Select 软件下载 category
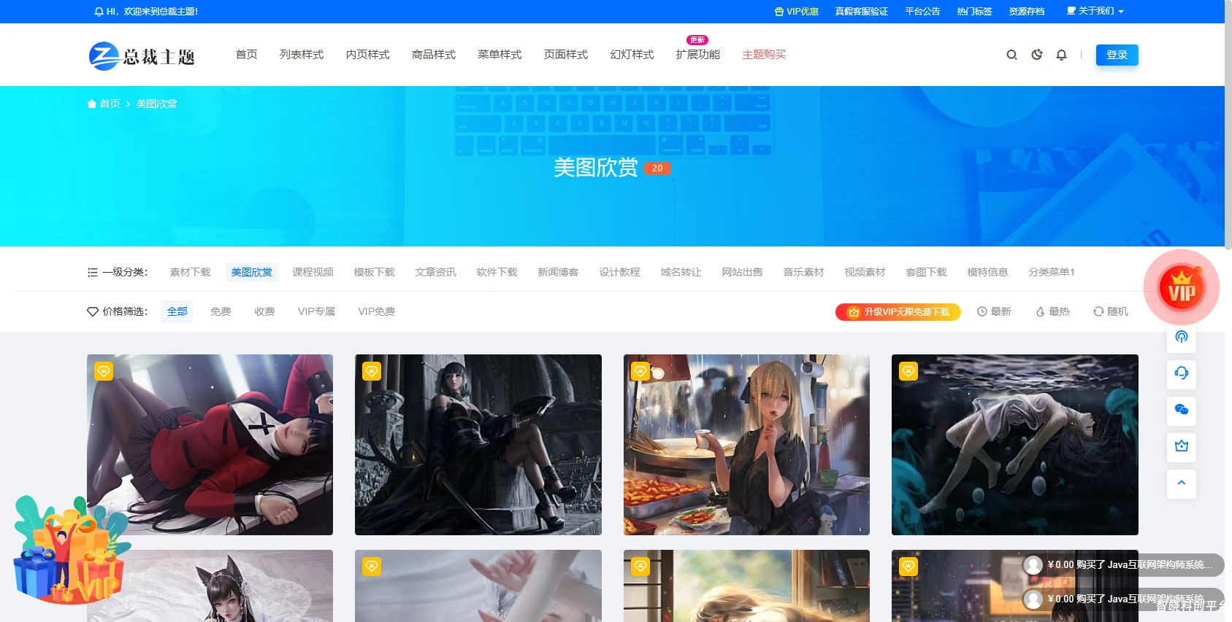The width and height of the screenshot is (1232, 622). tap(497, 272)
